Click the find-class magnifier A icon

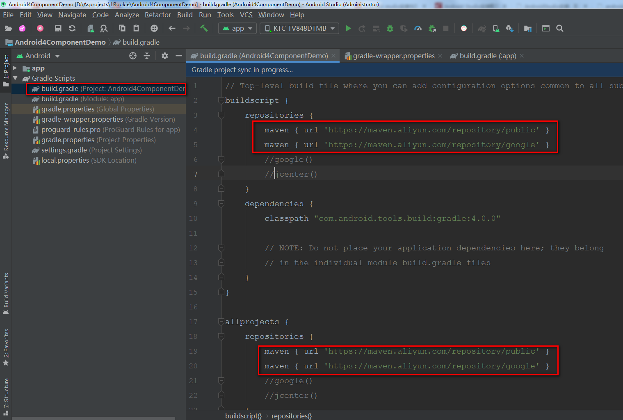tap(104, 28)
